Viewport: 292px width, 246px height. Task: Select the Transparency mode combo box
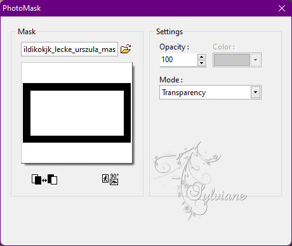[210, 92]
